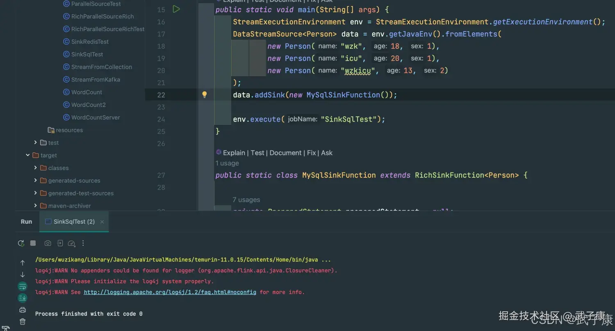
Task: Click the arrow-into-box icon in Run toolbar
Action: 60,243
